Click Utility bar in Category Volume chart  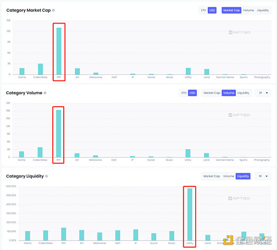(x=188, y=153)
